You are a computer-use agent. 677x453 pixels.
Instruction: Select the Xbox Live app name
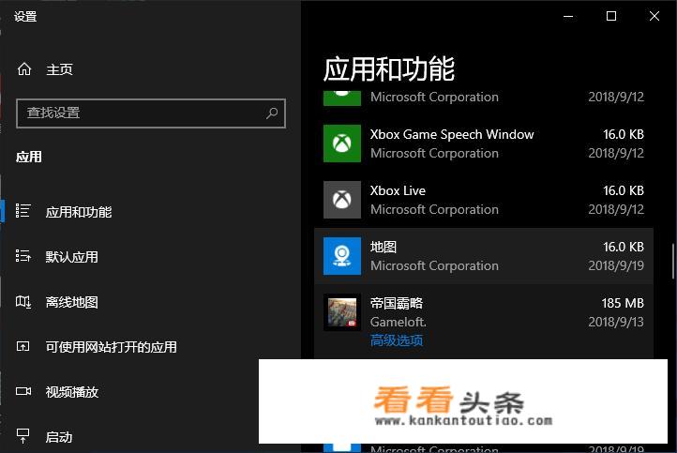coord(398,191)
